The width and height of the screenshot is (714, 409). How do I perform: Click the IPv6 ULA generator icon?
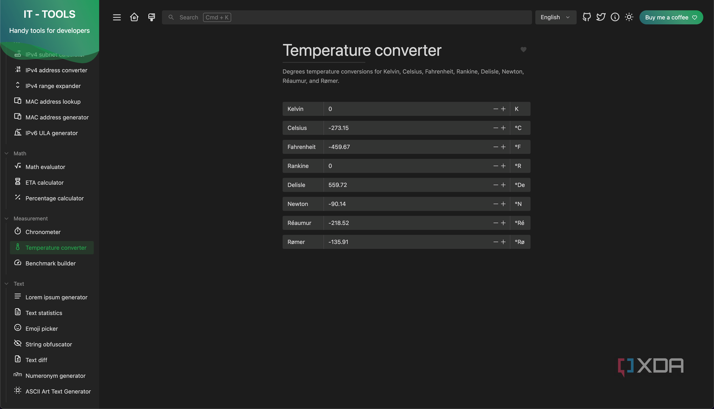pos(18,132)
